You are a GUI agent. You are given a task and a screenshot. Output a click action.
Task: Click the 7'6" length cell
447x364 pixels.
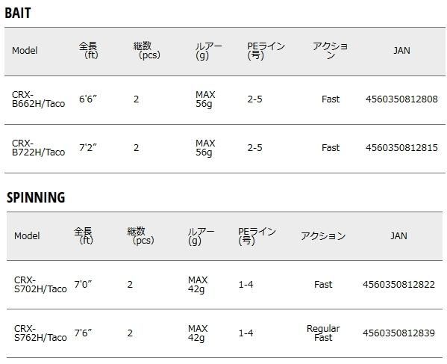83,333
